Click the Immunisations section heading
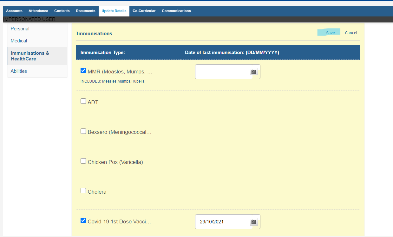Viewport: 393px width, 237px height. (94, 34)
